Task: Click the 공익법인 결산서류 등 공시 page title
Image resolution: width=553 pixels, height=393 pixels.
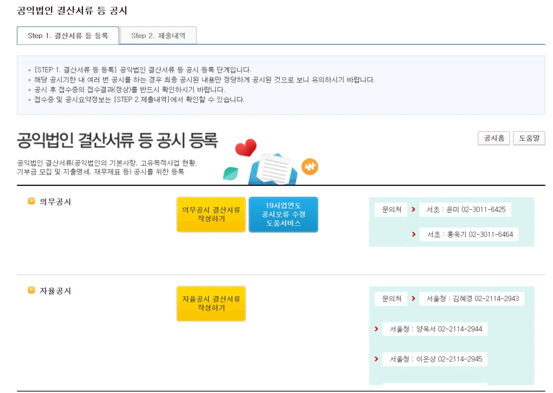Action: [x=73, y=10]
